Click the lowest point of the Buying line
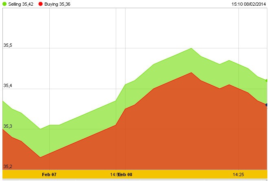 coord(40,157)
